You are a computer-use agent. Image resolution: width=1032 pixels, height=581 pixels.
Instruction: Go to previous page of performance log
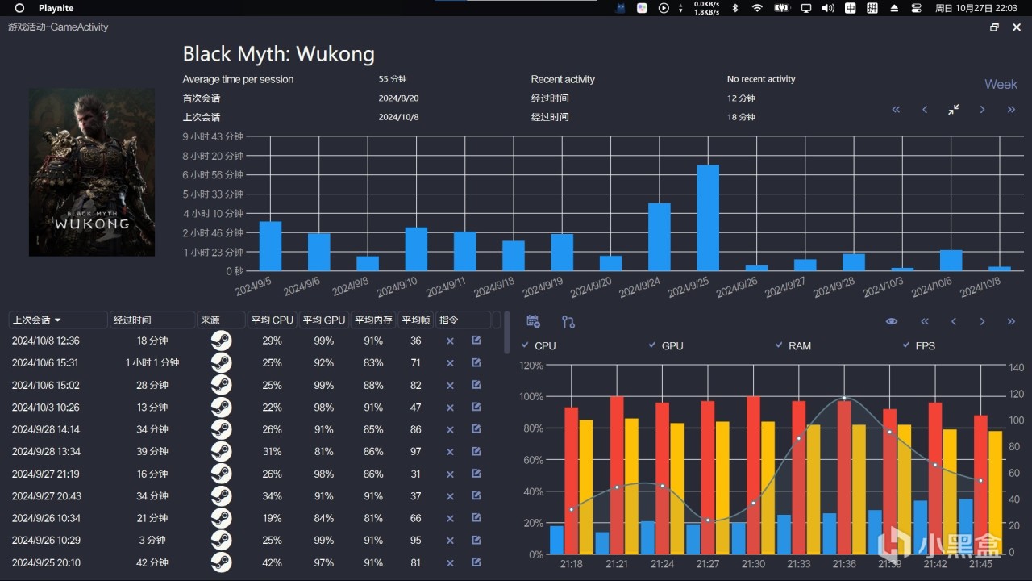(x=954, y=321)
